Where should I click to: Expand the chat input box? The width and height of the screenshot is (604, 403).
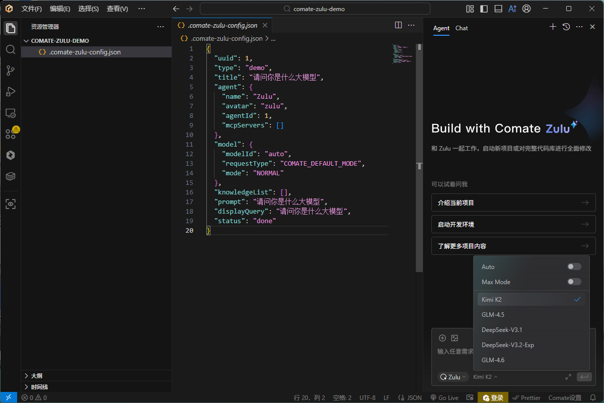[x=568, y=377]
